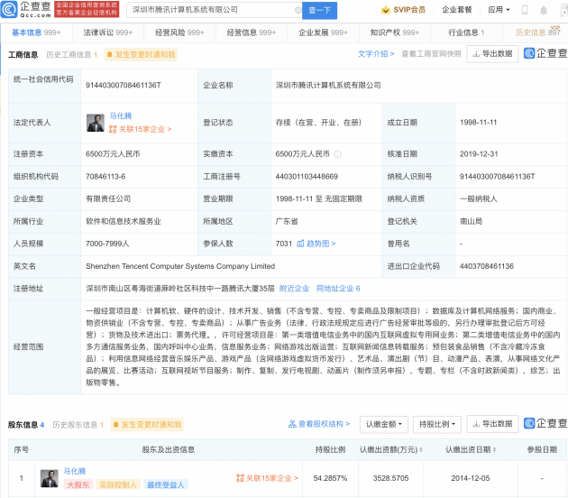Screen dimensions: 568x498
Task: Open the 认缴金额 filter dropdown
Action: [383, 424]
